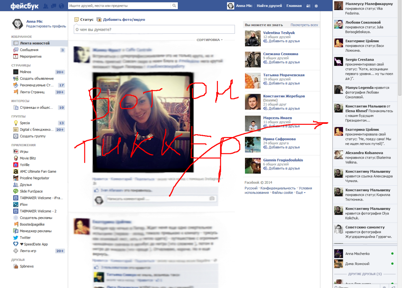
Task: Click the status field О чем вы думаете?
Action: coord(154,29)
